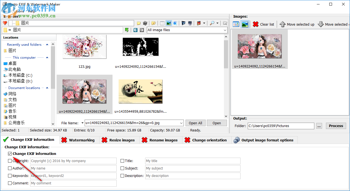Screen dimensions: 350x191
Task: Click the Clear list button
Action: click(x=263, y=24)
